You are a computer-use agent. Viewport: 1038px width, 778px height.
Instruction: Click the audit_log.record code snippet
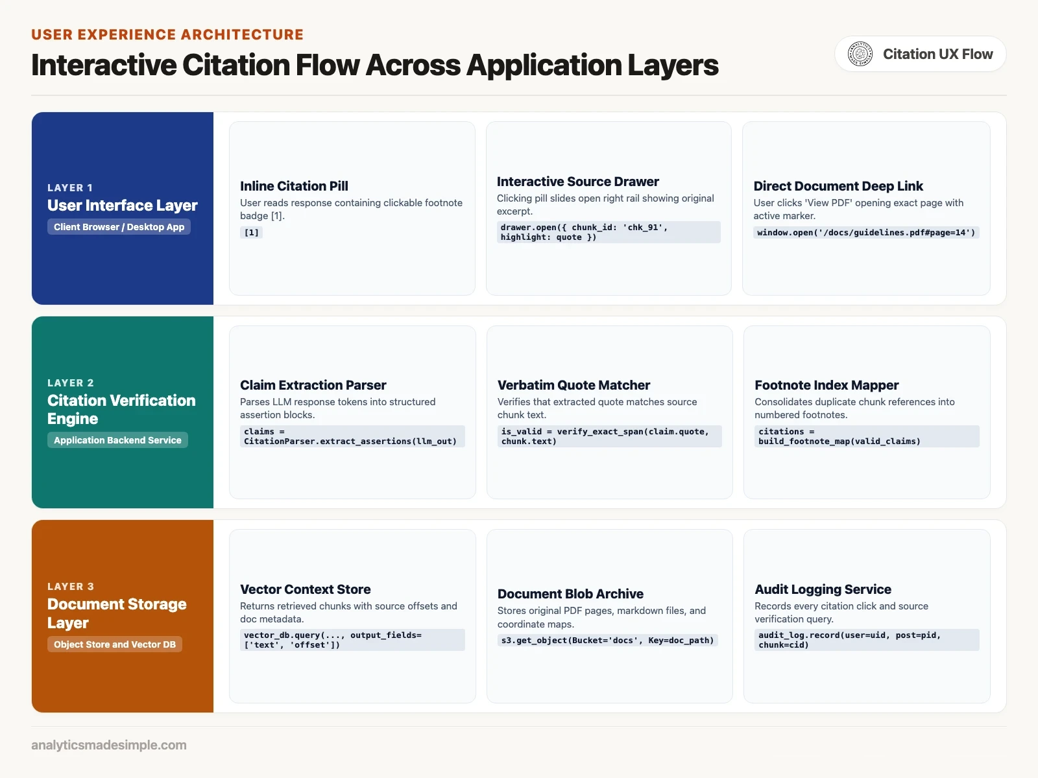pos(867,640)
